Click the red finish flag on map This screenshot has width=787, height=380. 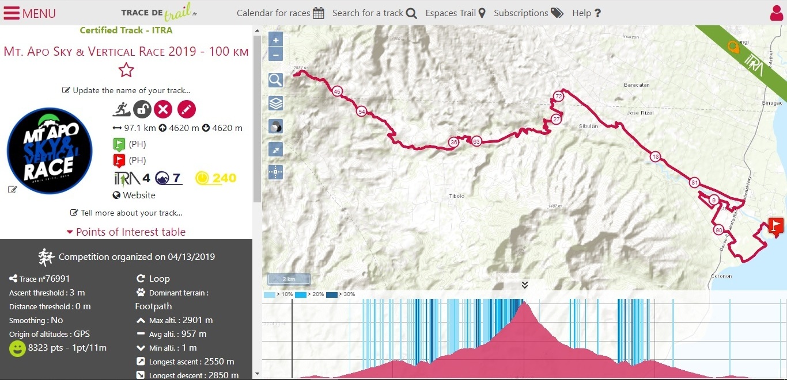click(776, 226)
